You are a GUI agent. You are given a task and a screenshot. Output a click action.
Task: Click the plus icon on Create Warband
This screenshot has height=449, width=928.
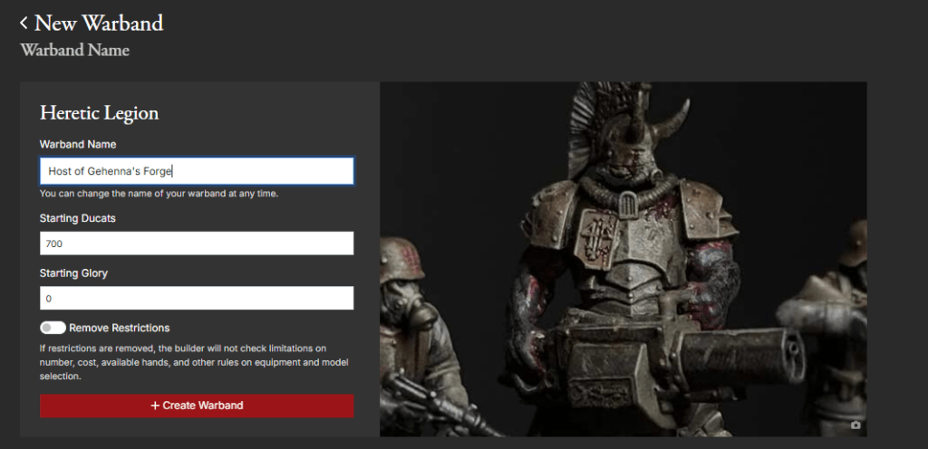[x=155, y=406]
